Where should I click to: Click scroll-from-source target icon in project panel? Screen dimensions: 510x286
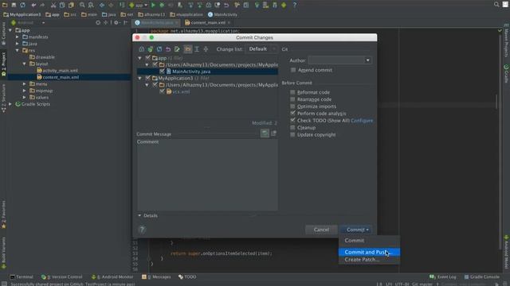tap(98, 23)
